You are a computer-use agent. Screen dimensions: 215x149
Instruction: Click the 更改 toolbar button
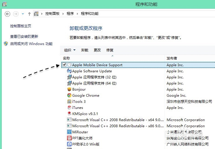97,50
